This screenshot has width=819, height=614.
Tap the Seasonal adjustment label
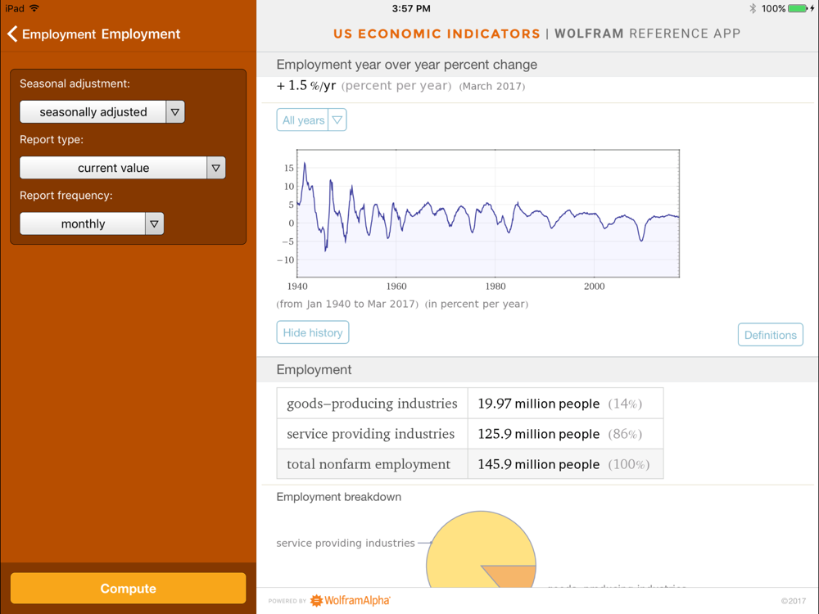pyautogui.click(x=75, y=84)
